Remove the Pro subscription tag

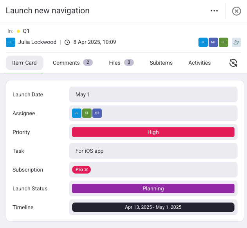(86, 170)
